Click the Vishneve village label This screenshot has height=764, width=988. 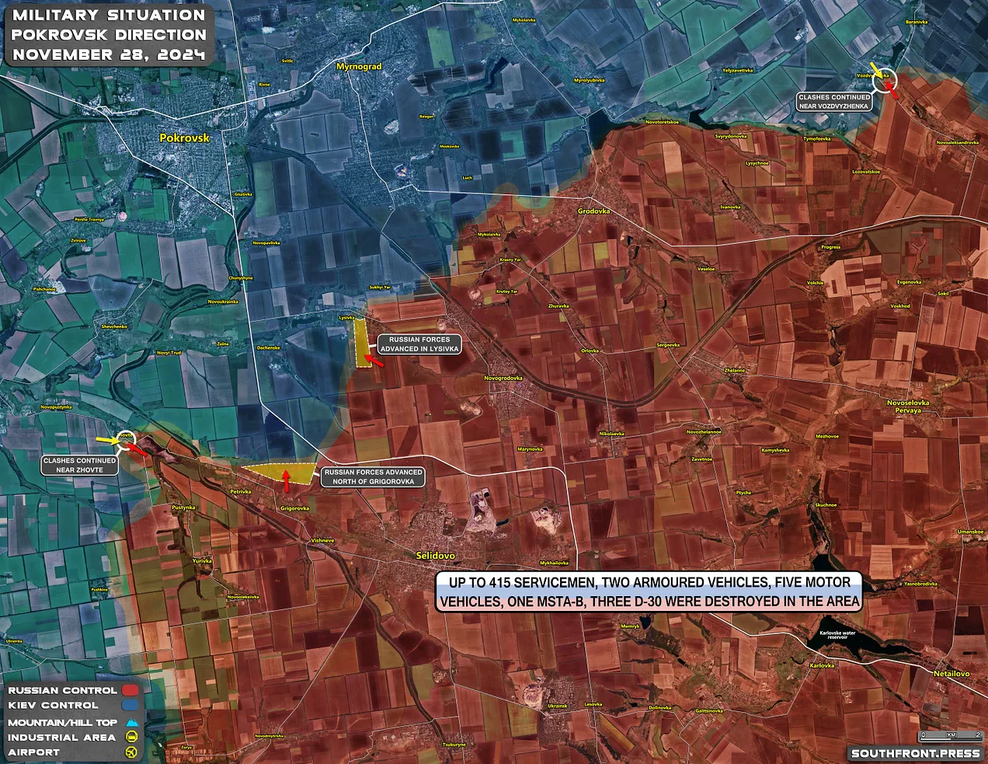(x=322, y=540)
